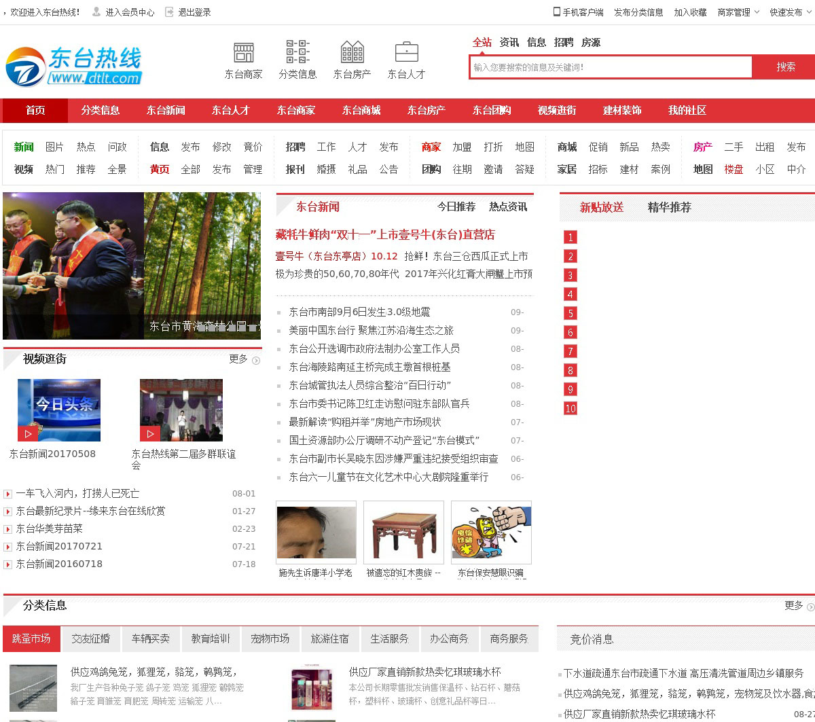This screenshot has width=815, height=722.
Task: Open the 分类信息 QR-grid icon
Action: tap(297, 53)
